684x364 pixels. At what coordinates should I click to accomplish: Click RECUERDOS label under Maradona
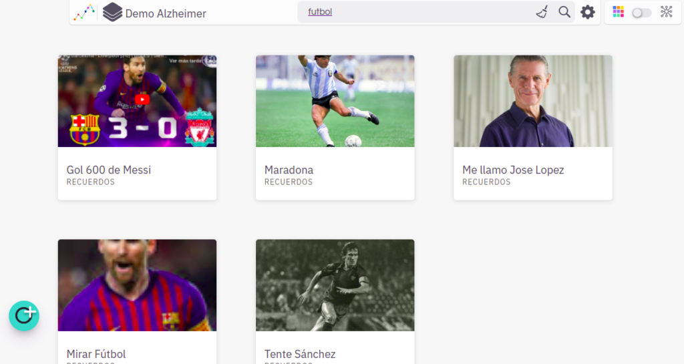coord(289,182)
